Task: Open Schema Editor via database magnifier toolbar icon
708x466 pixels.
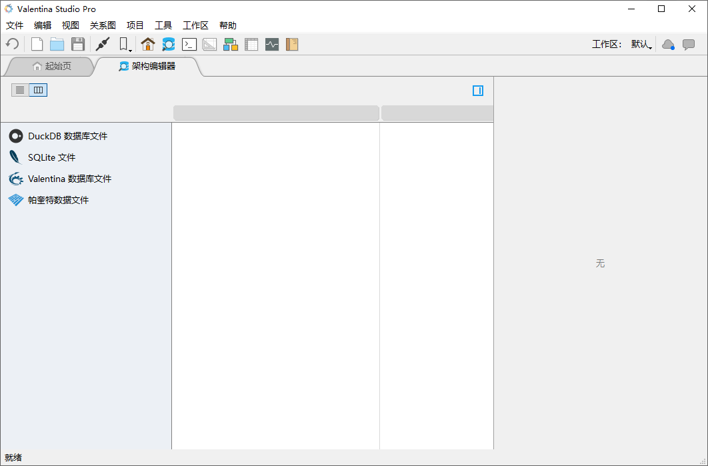Action: (169, 44)
